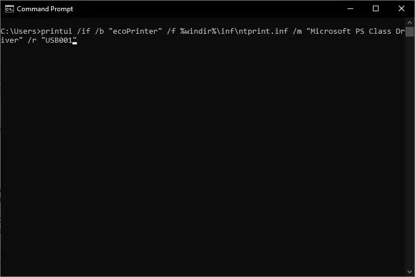Click the %windir%\inf\ntprint.inf path text
Image resolution: width=415 pixels, height=277 pixels.
point(234,31)
